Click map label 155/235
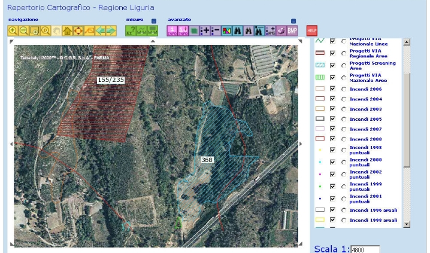Viewport: 430px width, 253px height. (111, 80)
